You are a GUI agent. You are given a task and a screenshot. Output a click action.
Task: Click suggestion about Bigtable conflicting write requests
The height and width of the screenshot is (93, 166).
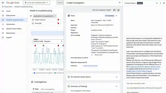coord(144,88)
